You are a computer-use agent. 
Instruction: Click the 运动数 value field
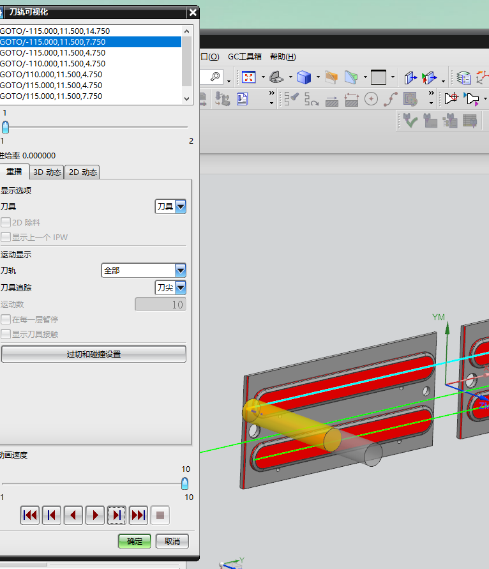point(161,305)
